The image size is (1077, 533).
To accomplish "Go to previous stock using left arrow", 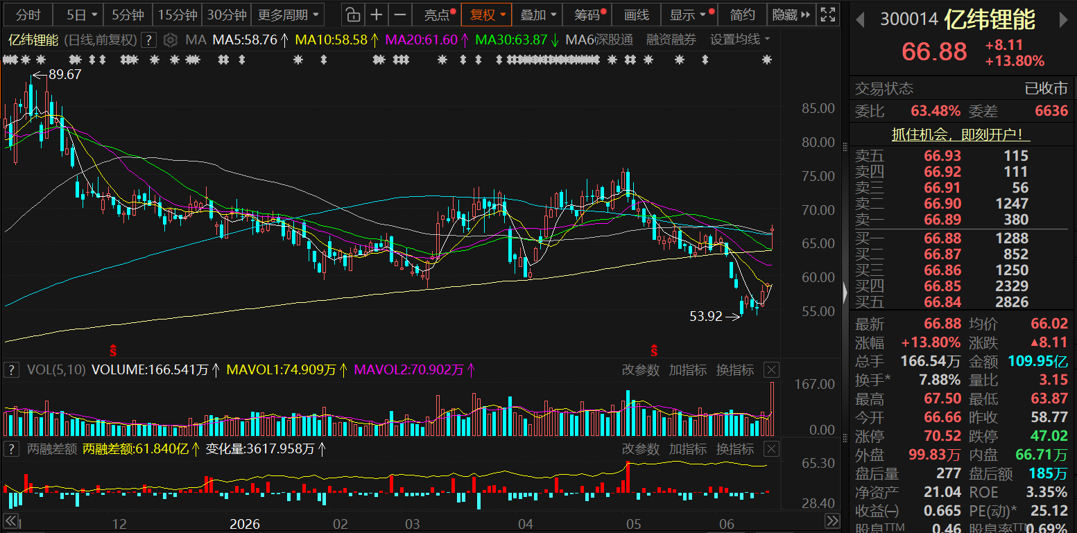I will tap(860, 21).
